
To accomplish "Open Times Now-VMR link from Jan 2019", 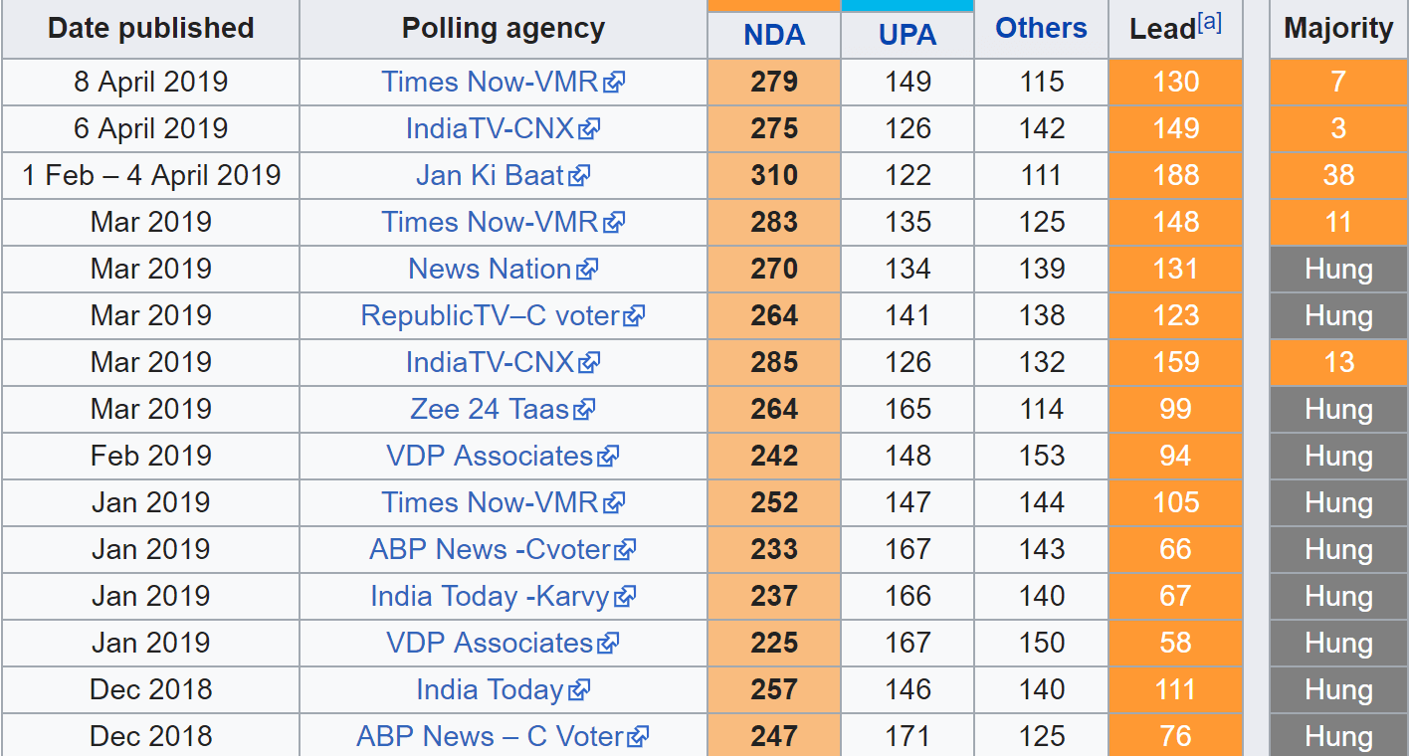I will 490,502.
